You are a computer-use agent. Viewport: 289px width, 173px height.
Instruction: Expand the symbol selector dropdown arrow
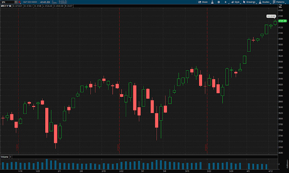(x=16, y=2)
